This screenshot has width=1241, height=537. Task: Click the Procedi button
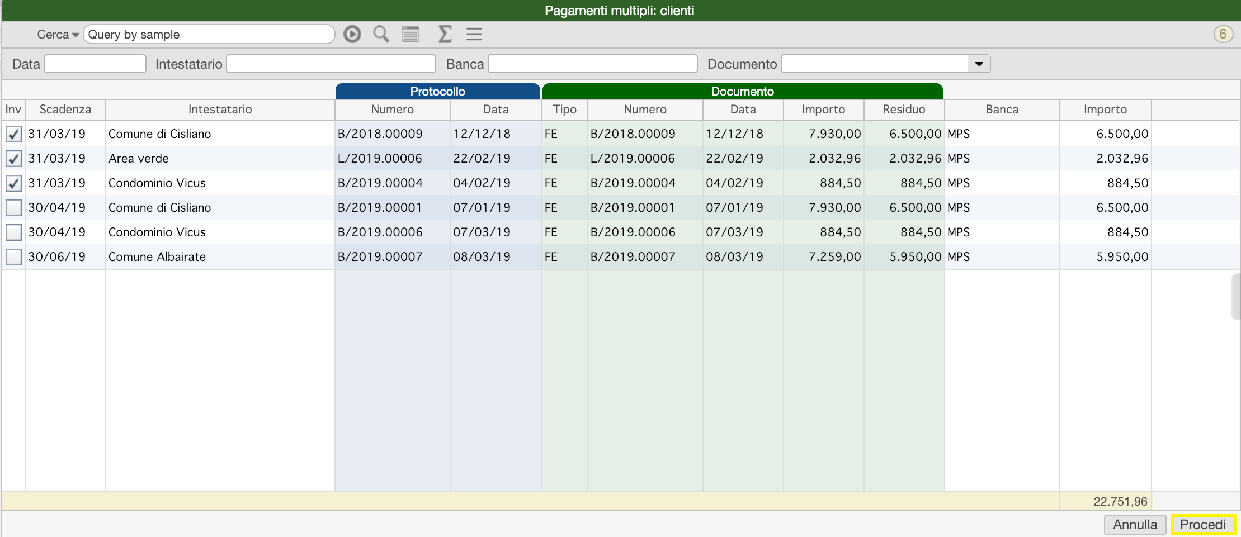(x=1203, y=524)
